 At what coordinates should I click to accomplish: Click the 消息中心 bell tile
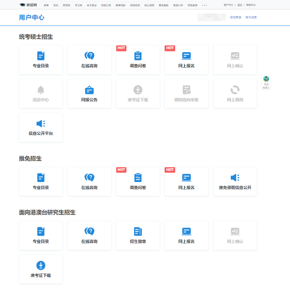point(41,94)
